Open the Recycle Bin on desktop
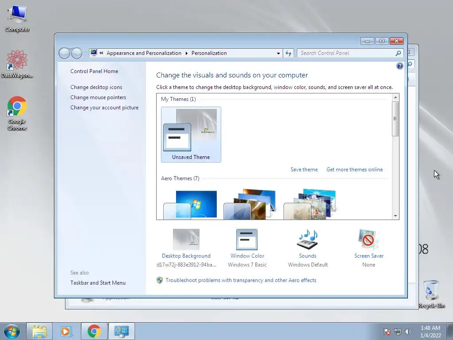The width and height of the screenshot is (453, 340). click(431, 294)
